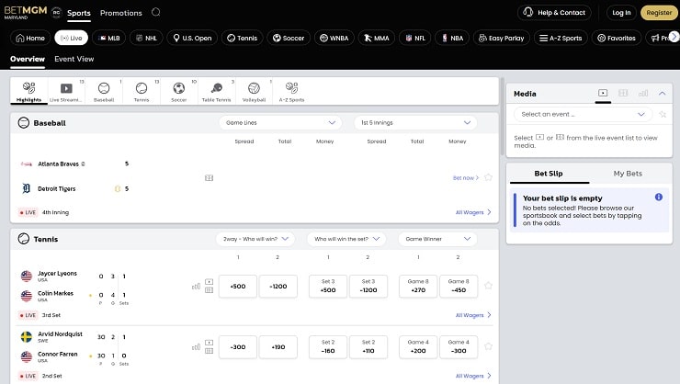Open scoreboard icon for Nordquist vs Farren

click(209, 351)
